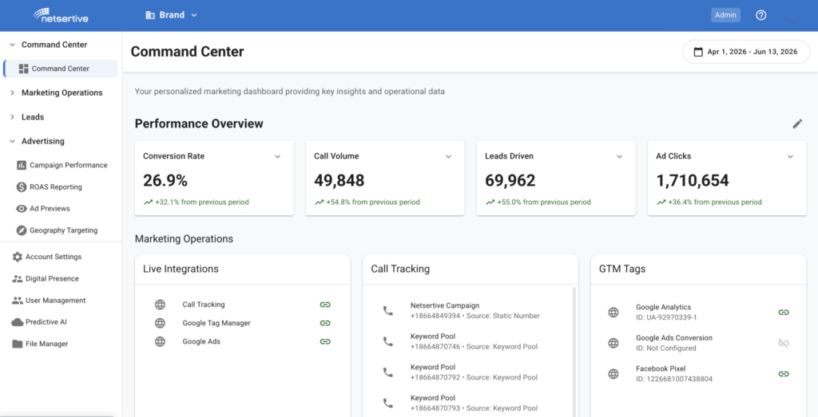Open Ad Previews from the sidebar
818x417 pixels.
coord(50,208)
